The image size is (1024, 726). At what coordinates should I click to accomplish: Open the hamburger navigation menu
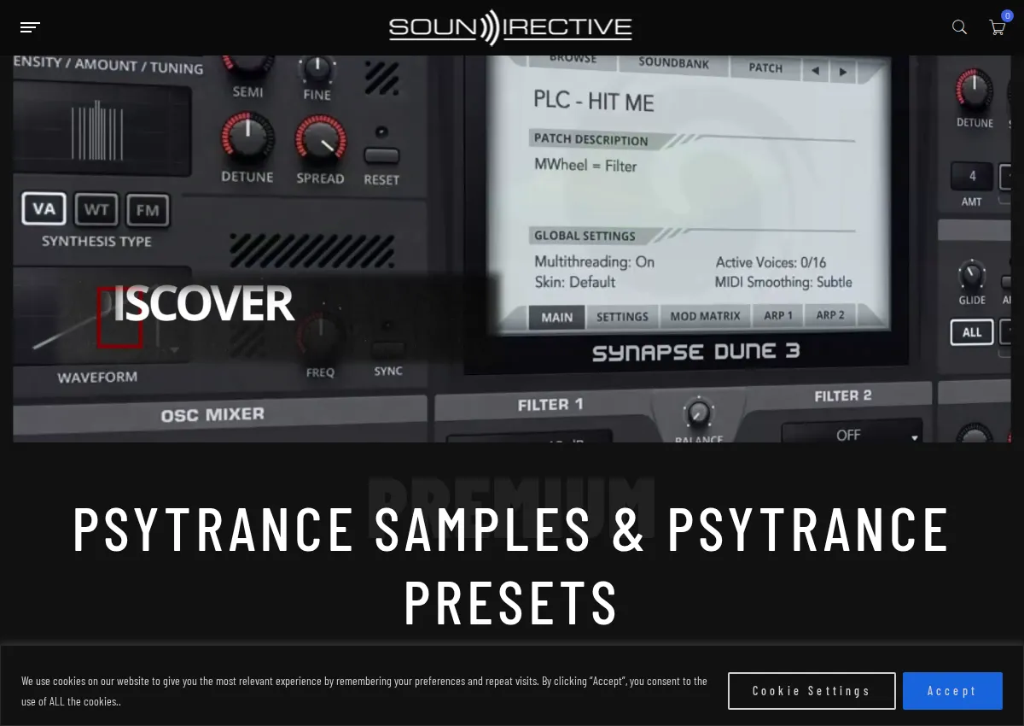pos(30,27)
